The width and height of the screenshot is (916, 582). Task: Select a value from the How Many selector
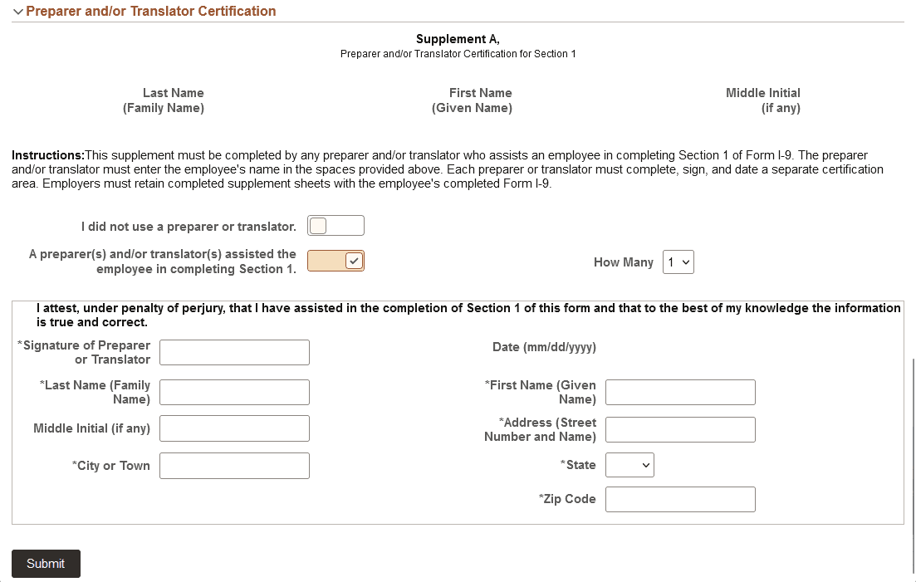coord(678,262)
